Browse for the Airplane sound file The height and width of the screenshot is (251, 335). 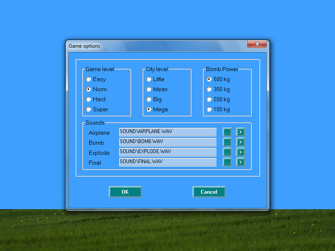(x=227, y=132)
